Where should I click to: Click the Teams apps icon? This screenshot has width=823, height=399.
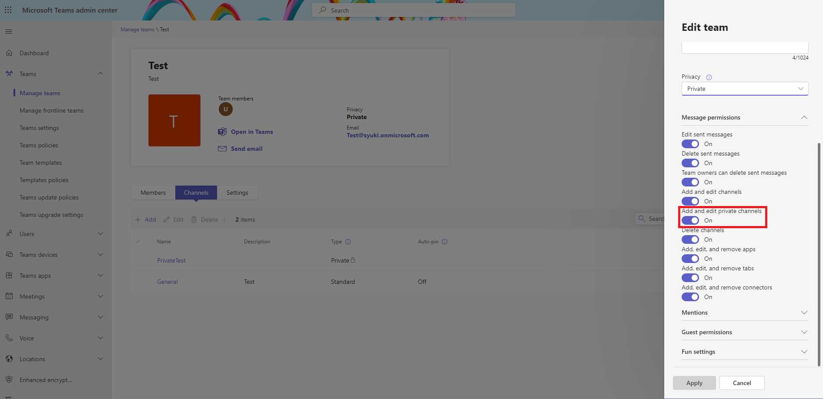[9, 276]
